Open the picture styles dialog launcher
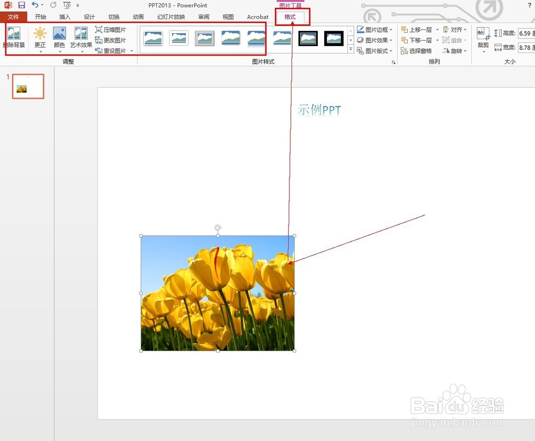This screenshot has height=441, width=535. click(393, 63)
